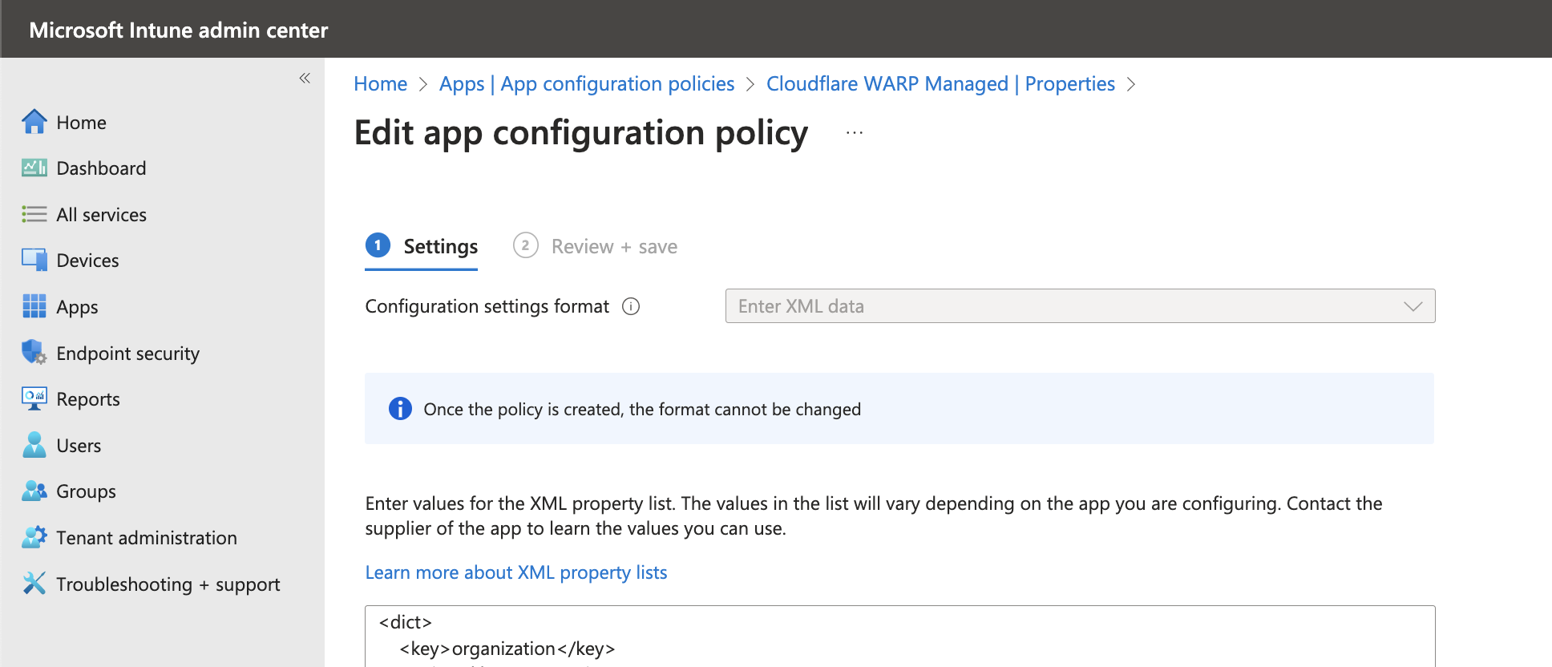The image size is (1552, 667).
Task: Click the All services list icon
Action: [34, 214]
